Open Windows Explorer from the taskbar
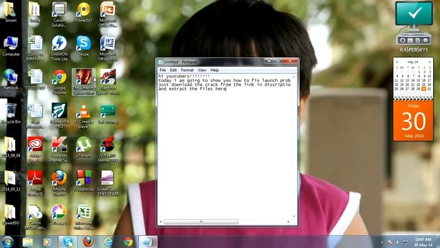 (x=27, y=242)
